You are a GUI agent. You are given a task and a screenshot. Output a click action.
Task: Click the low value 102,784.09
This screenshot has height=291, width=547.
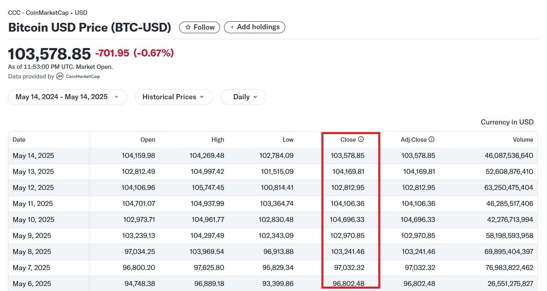[277, 156]
